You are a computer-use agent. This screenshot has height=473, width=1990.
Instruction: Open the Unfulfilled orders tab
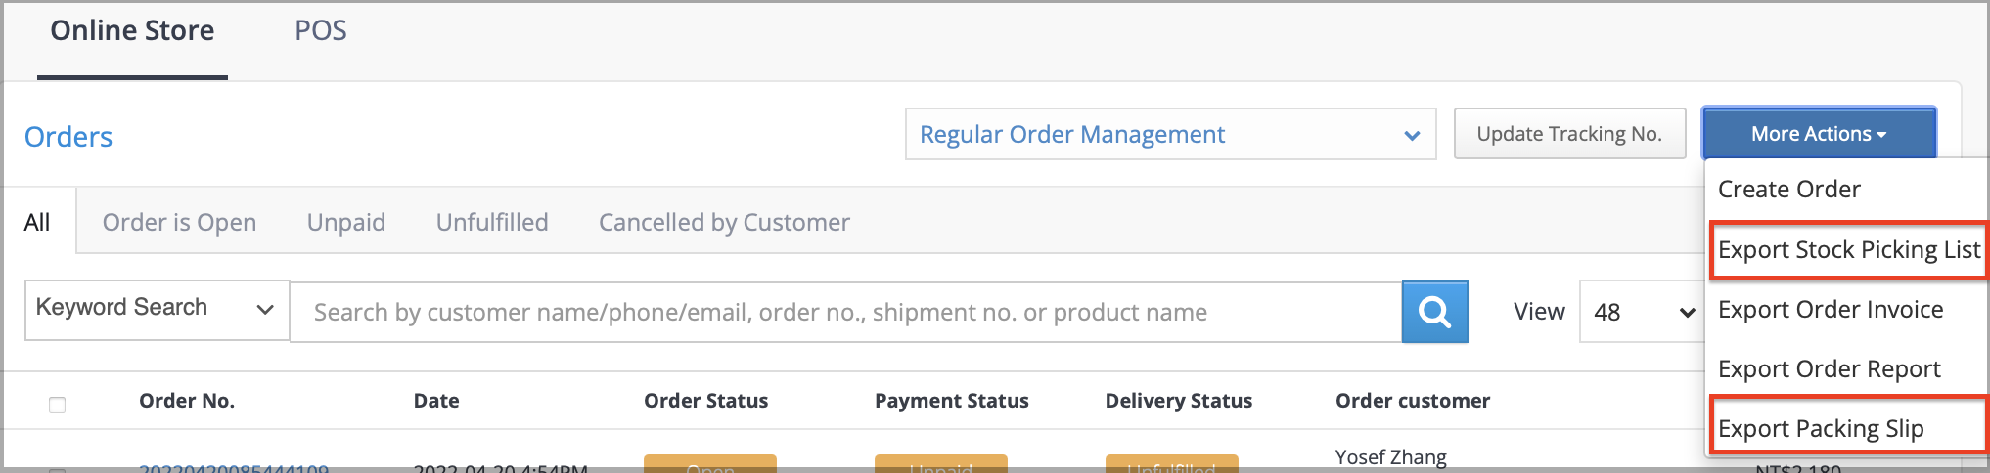click(492, 223)
